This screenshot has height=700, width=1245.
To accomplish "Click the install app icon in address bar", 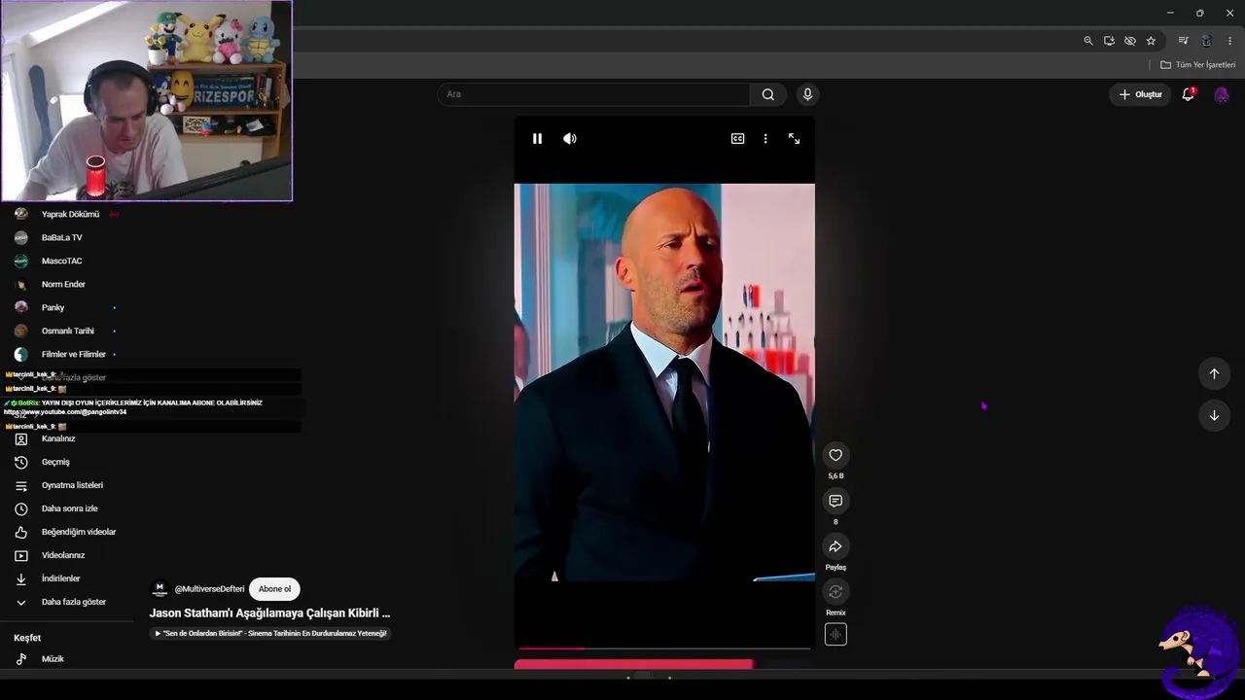I will click(1109, 41).
